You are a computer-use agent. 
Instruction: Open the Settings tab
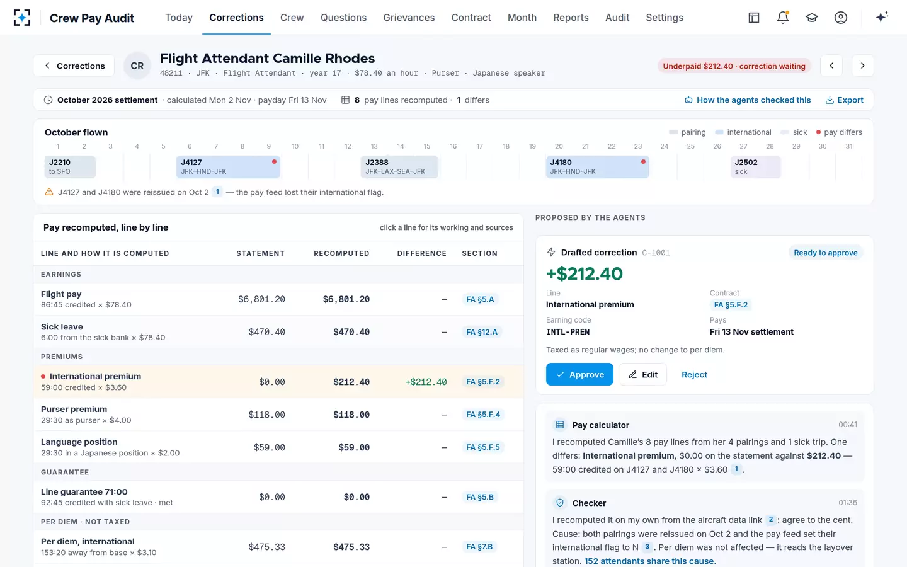665,18
